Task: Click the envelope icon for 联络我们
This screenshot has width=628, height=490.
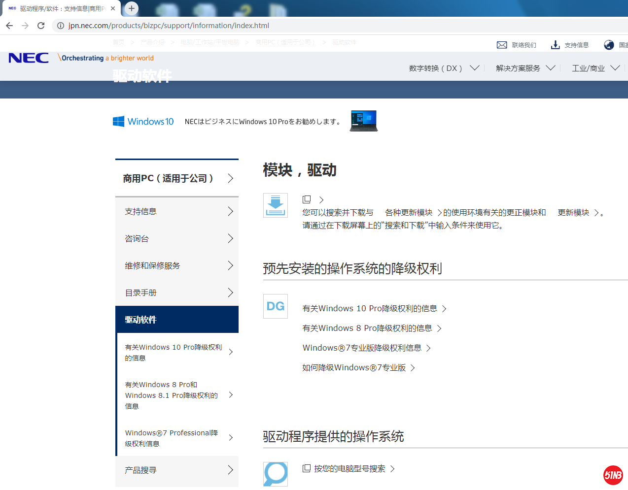Action: (502, 45)
